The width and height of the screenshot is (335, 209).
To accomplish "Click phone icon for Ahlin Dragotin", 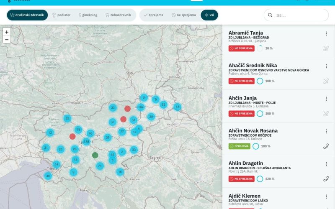I will pyautogui.click(x=326, y=179).
